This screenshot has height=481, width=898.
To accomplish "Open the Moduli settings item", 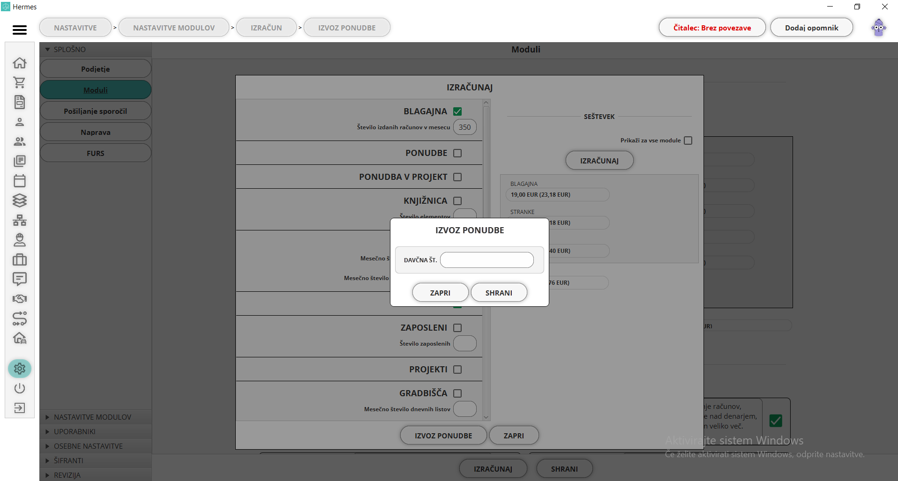I will [96, 90].
